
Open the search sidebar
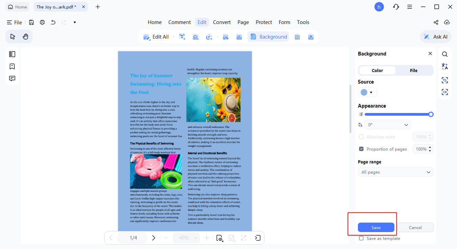(x=444, y=54)
